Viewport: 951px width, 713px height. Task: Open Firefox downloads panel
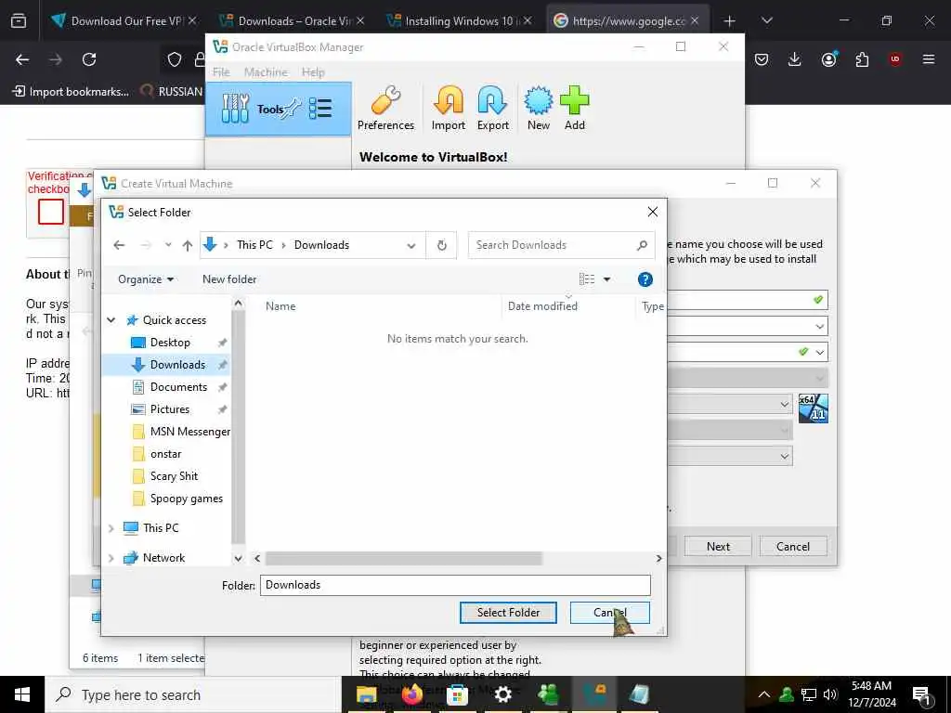click(795, 59)
